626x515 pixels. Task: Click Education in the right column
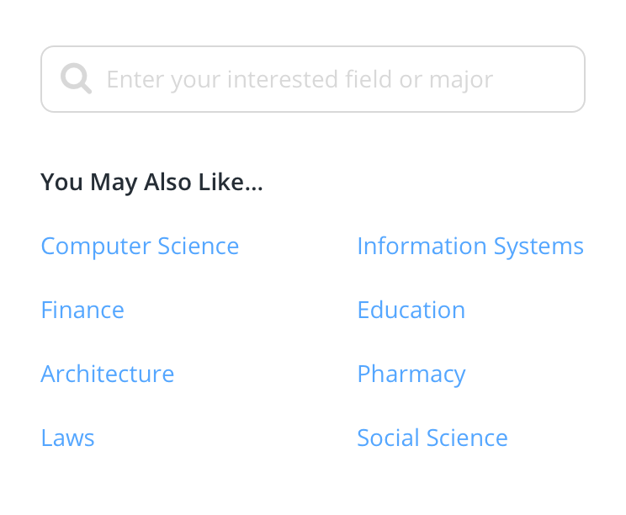click(x=411, y=311)
